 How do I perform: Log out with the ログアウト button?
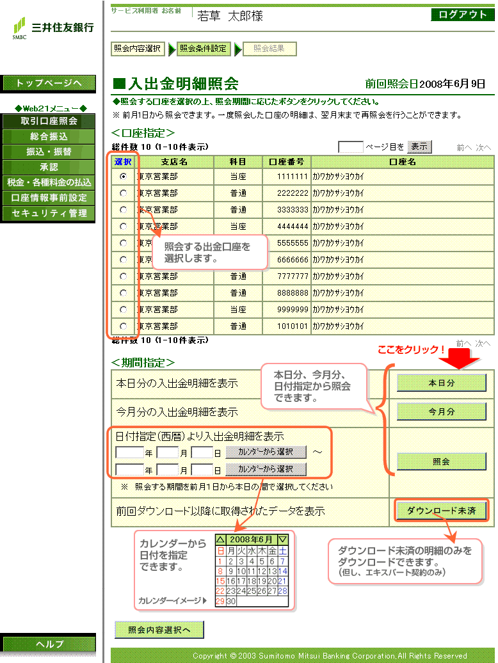(x=463, y=15)
